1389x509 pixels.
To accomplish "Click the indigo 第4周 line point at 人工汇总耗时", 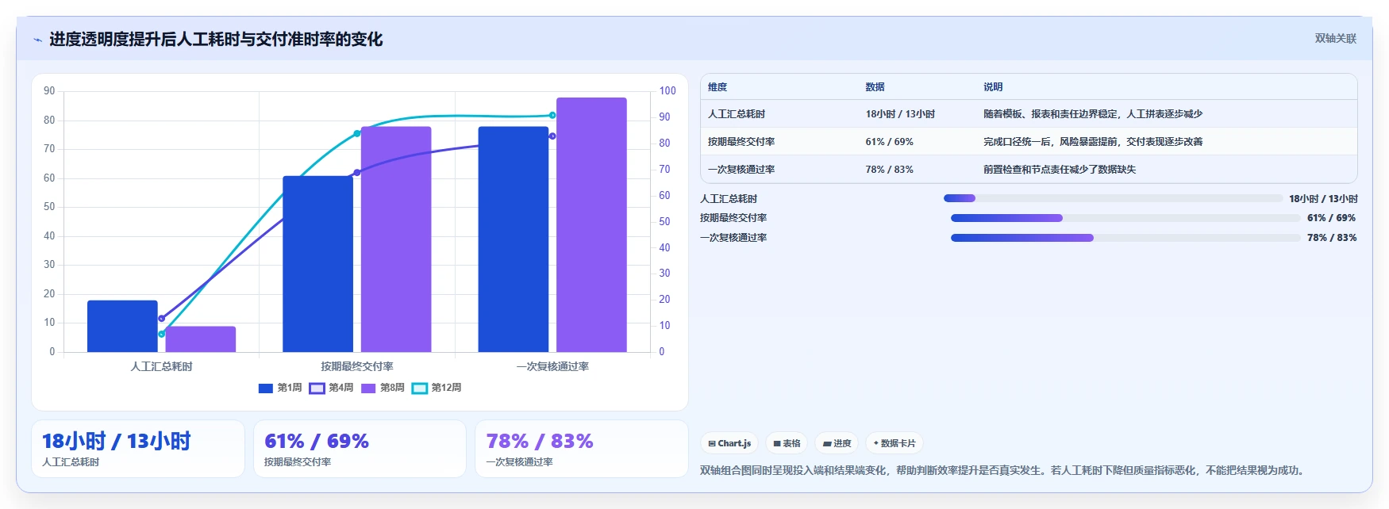I will coord(162,319).
